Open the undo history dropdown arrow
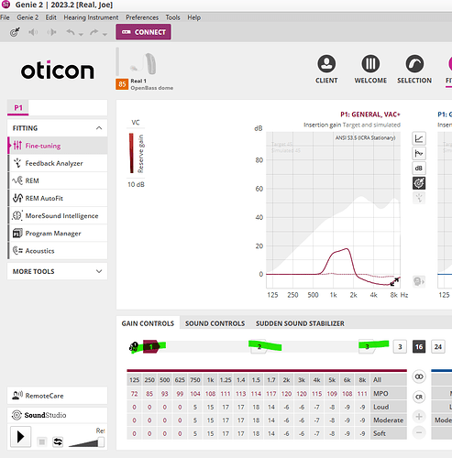 (81, 34)
